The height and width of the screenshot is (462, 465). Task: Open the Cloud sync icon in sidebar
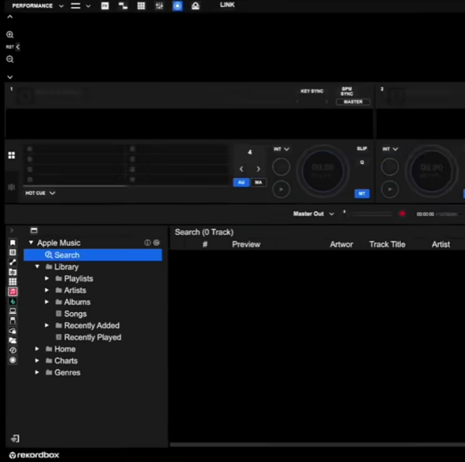(x=12, y=330)
